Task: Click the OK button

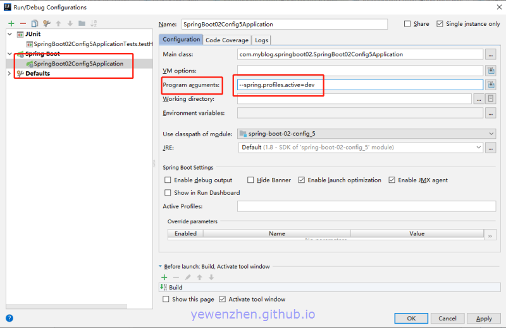Action: click(411, 318)
